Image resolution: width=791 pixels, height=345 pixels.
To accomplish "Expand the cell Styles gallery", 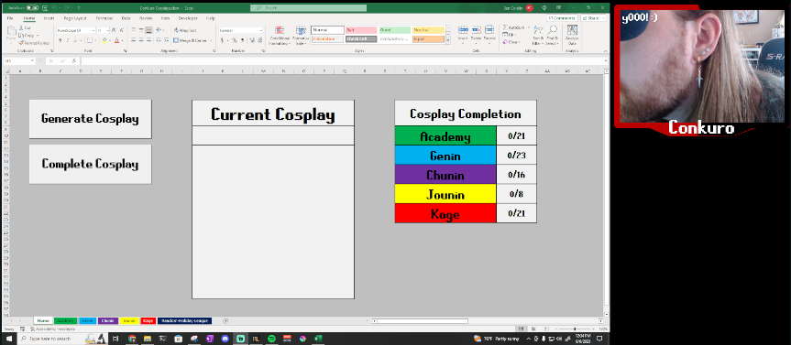I will pyautogui.click(x=448, y=42).
